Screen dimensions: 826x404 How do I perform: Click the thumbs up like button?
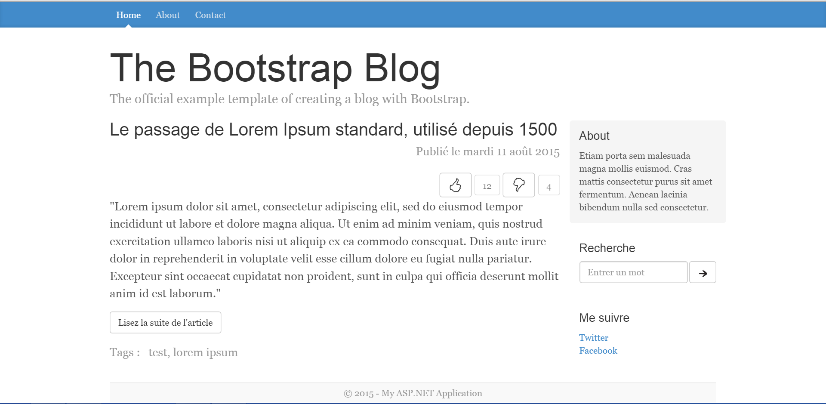click(x=455, y=185)
